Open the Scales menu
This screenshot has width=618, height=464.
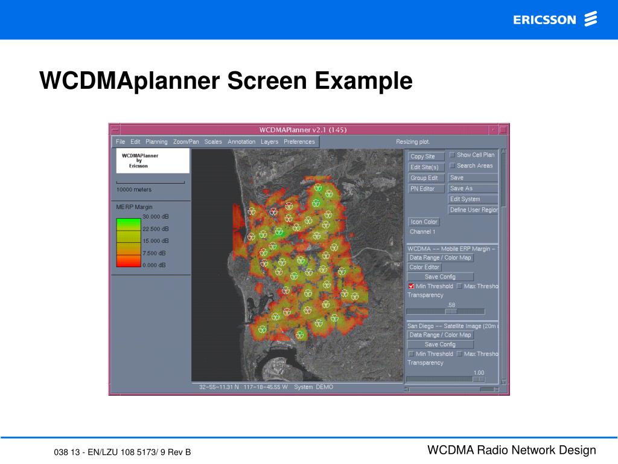tap(213, 141)
